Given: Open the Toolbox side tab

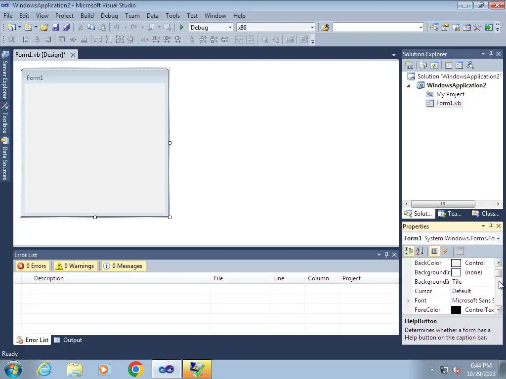Looking at the screenshot, I should [5, 118].
